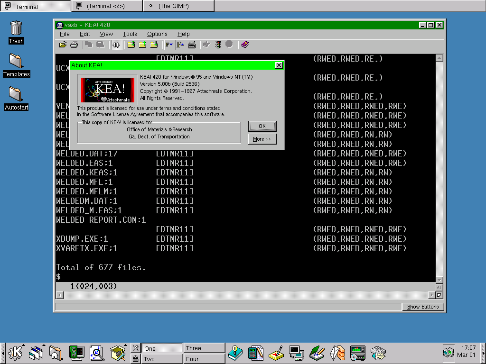Open the window list panel icon
The image size is (486, 364).
37,353
